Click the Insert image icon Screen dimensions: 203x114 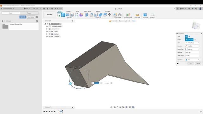click(145, 15)
